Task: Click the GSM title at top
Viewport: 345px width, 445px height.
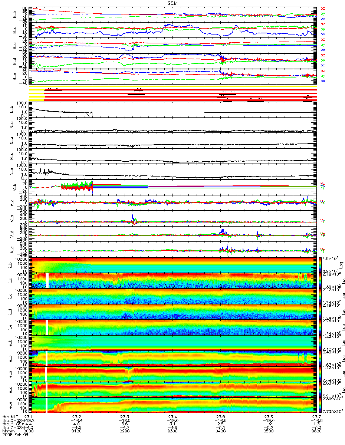Action: [x=172, y=3]
